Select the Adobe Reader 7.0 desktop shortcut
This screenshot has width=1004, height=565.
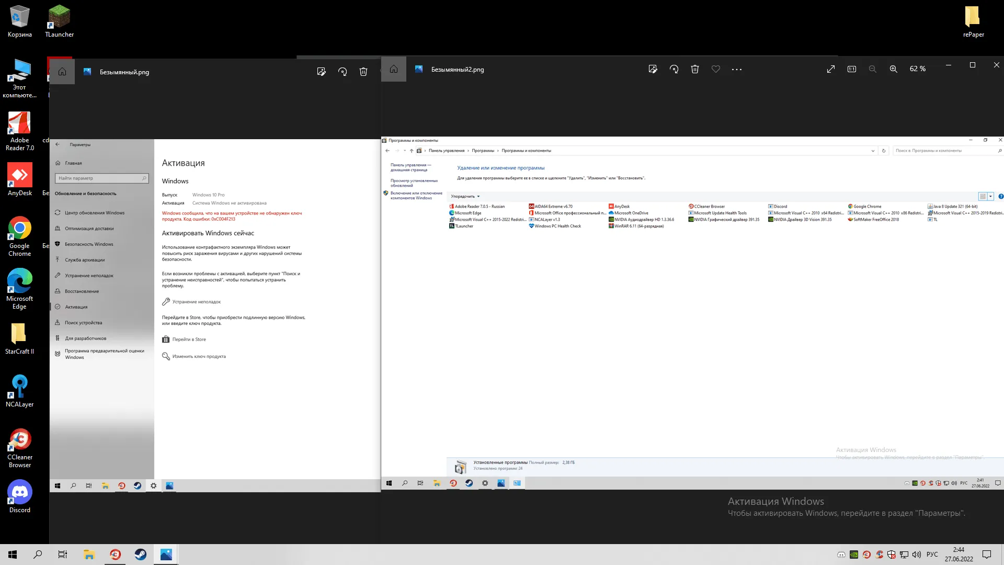pyautogui.click(x=19, y=131)
